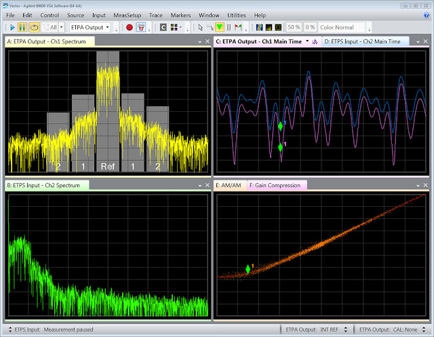Click the 50 % value field
Image resolution: width=434 pixels, height=337 pixels.
(x=292, y=28)
